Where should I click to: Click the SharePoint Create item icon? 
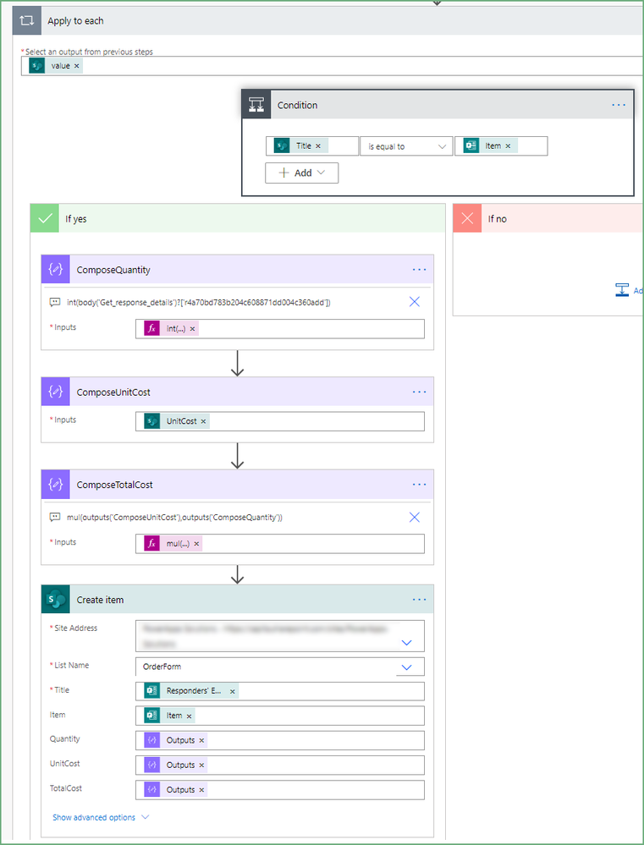coord(56,599)
